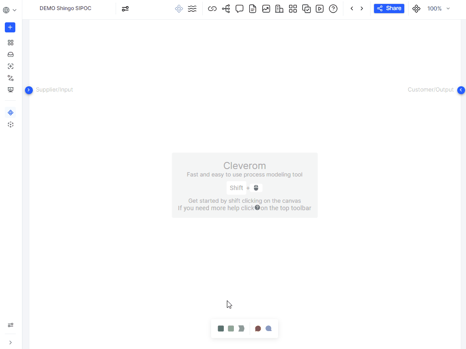466x349 pixels.
Task: Open the route path icon in sidebar
Action: (11, 78)
